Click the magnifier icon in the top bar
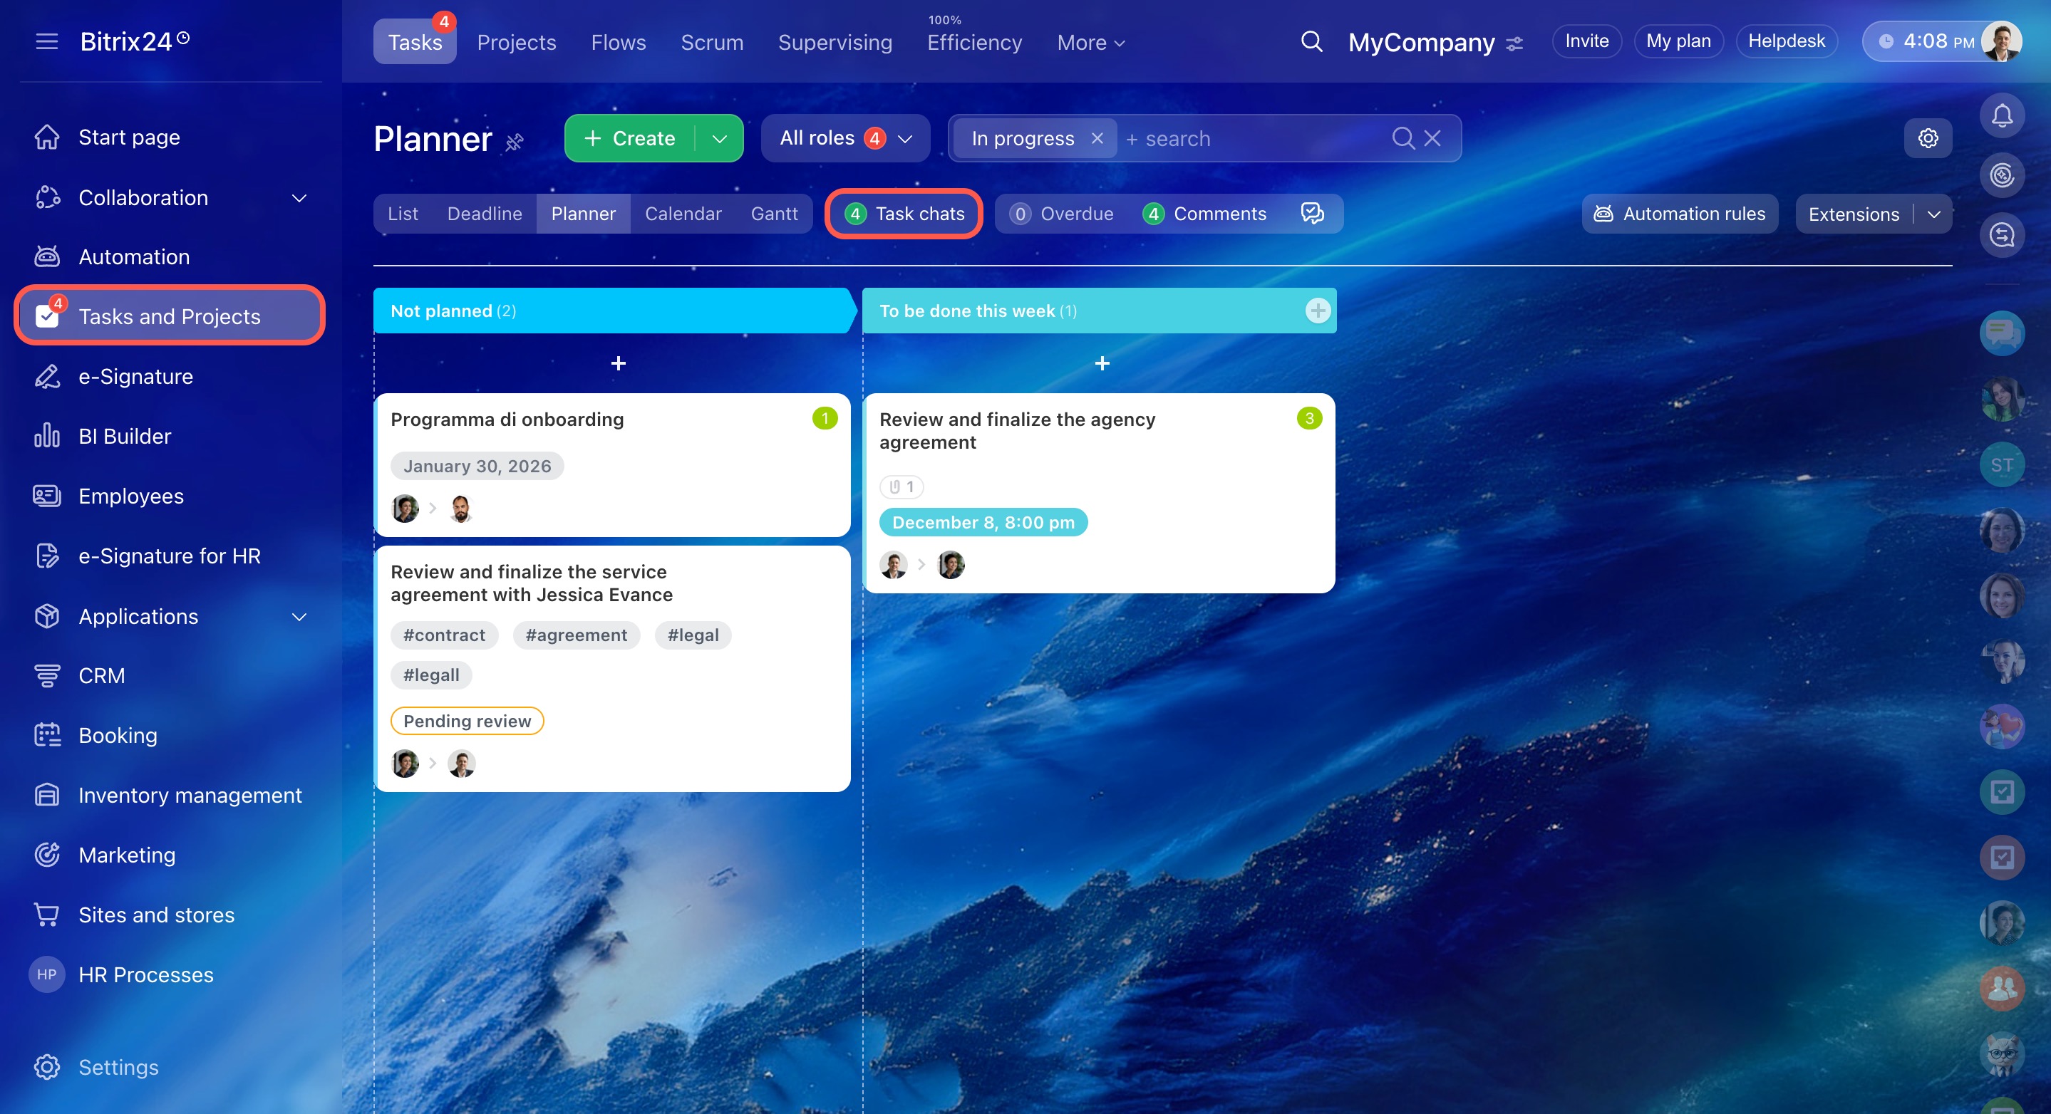Viewport: 2051px width, 1114px height. 1311,41
